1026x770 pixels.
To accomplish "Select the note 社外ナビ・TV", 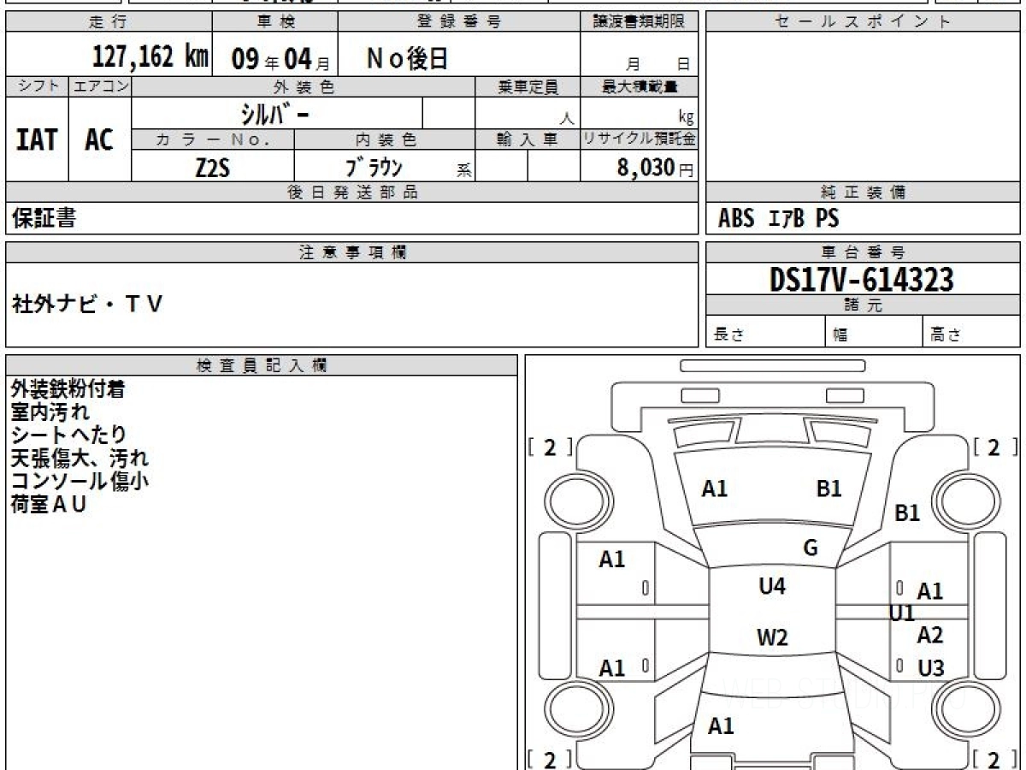I will [87, 304].
